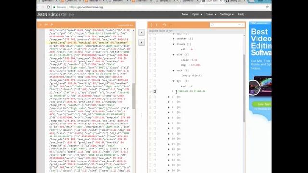The width and height of the screenshot is (308, 173).
Task: Collapse the clouds object node
Action: (x=173, y=44)
